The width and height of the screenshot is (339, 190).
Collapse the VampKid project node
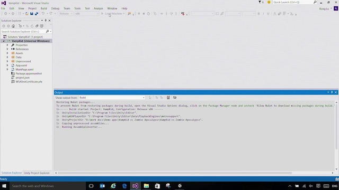click(4, 41)
